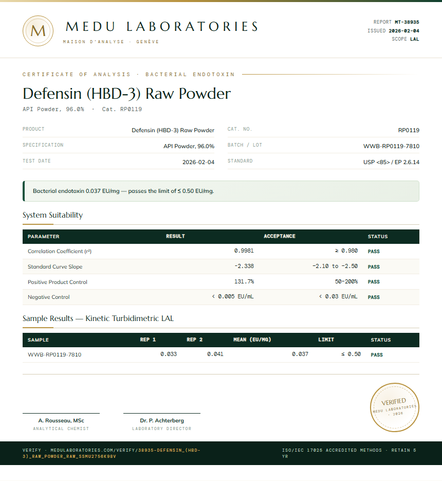Click the signatory Dr. P. Achterberg
442x481 pixels.
[x=162, y=421]
